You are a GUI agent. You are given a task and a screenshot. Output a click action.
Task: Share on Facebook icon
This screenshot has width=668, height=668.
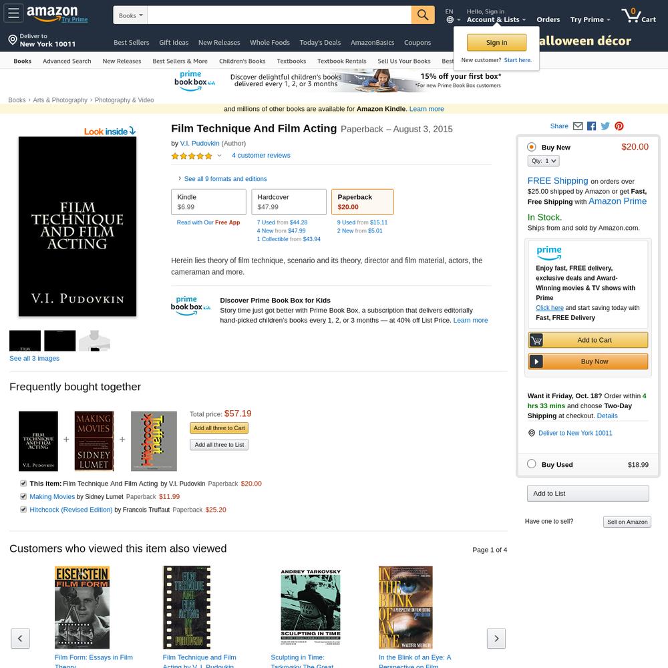click(x=591, y=126)
